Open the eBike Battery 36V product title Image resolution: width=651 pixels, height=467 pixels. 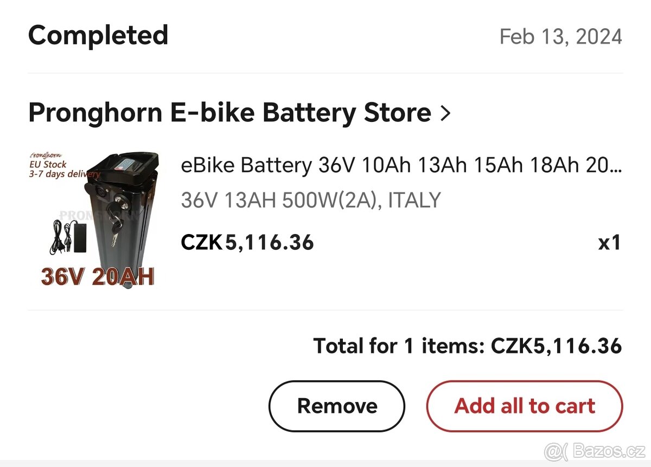400,165
